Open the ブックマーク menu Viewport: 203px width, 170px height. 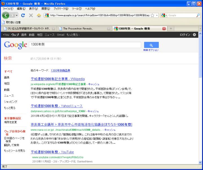coord(61,8)
